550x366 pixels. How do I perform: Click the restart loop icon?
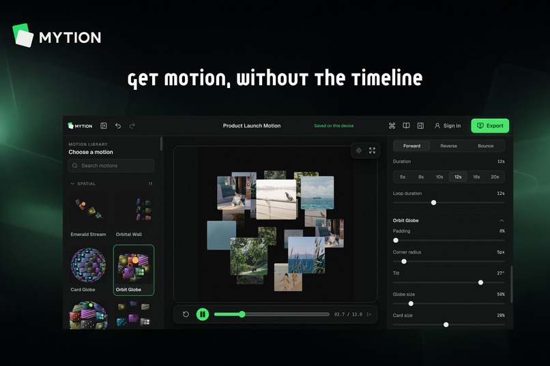point(186,314)
